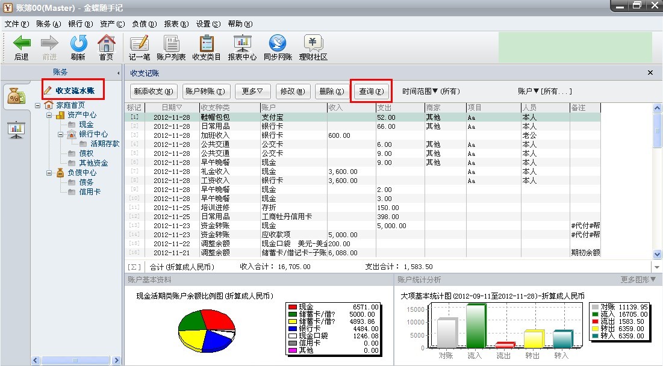Open the 设置(S) menu

[208, 24]
